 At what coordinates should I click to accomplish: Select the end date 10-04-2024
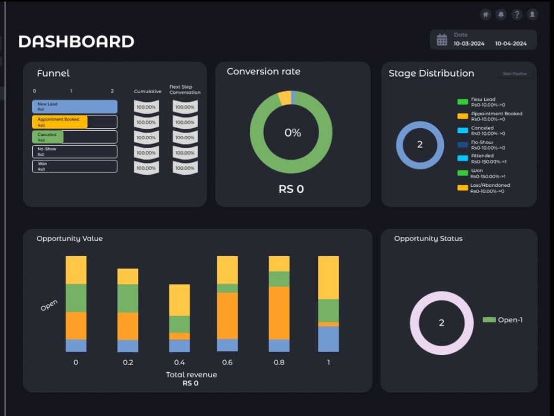tap(511, 43)
